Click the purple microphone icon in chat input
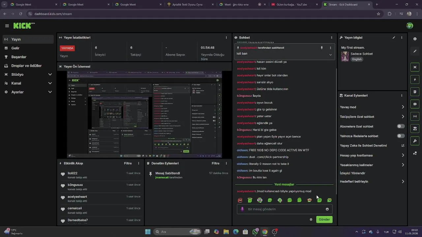The width and height of the screenshot is (422, 237). pyautogui.click(x=242, y=209)
